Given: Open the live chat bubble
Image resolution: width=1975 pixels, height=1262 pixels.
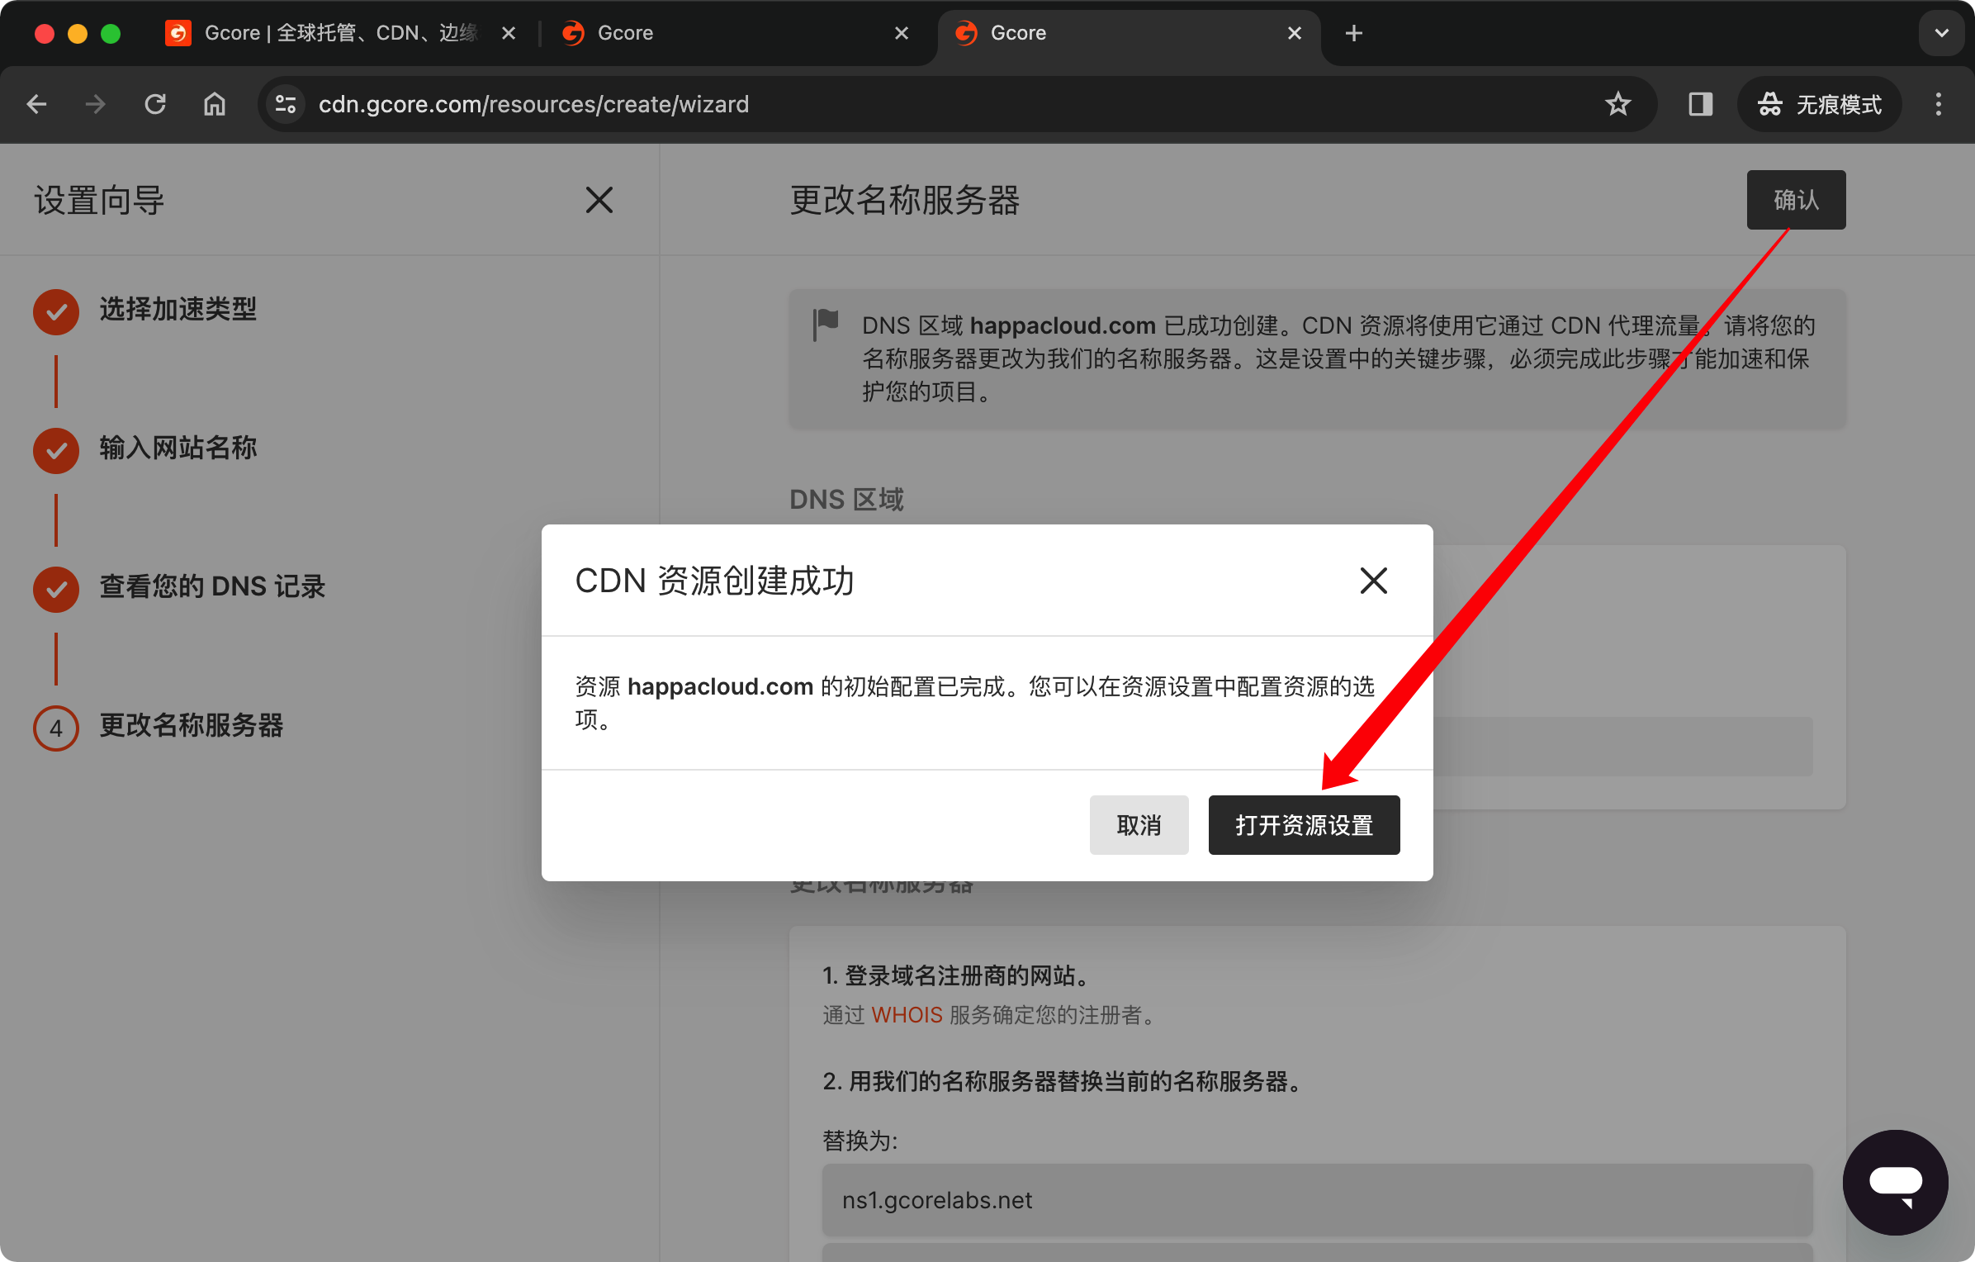Looking at the screenshot, I should (1896, 1183).
